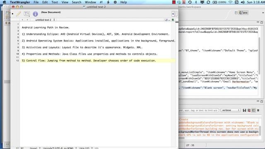Open the Text menu
The height and width of the screenshot is (149, 265).
click(55, 2)
